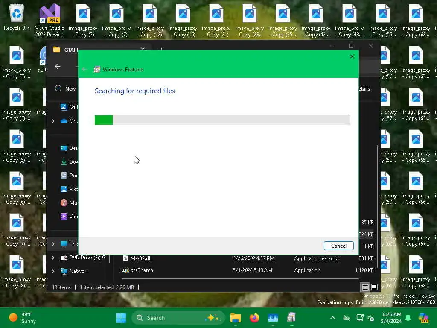Cancel the Windows Features file search
Screen dimensions: 437x328
tap(338, 246)
